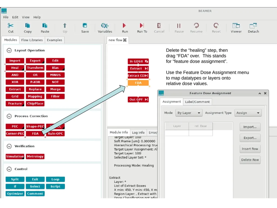The width and height of the screenshot is (277, 208).
Task: Run the flow with Run icon
Action: tap(124, 26)
